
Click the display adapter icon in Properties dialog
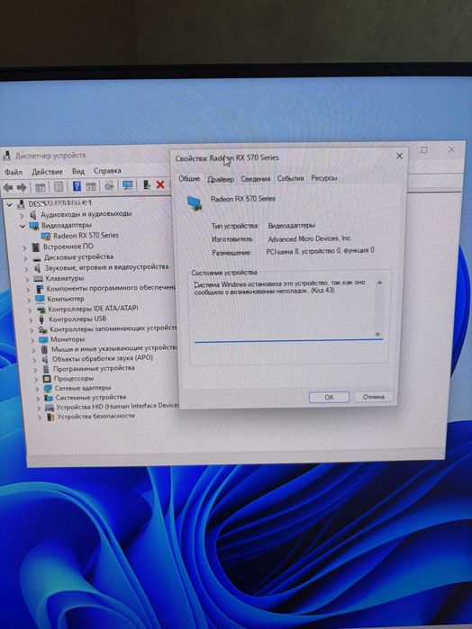[x=195, y=203]
